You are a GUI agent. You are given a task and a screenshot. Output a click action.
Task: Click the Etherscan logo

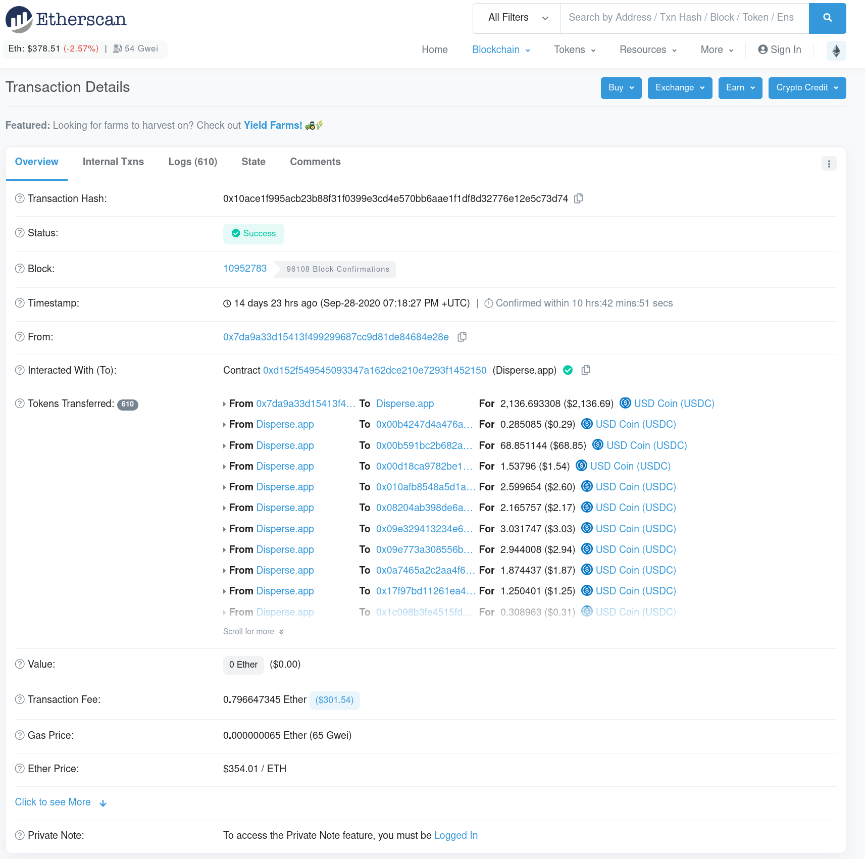click(x=66, y=19)
